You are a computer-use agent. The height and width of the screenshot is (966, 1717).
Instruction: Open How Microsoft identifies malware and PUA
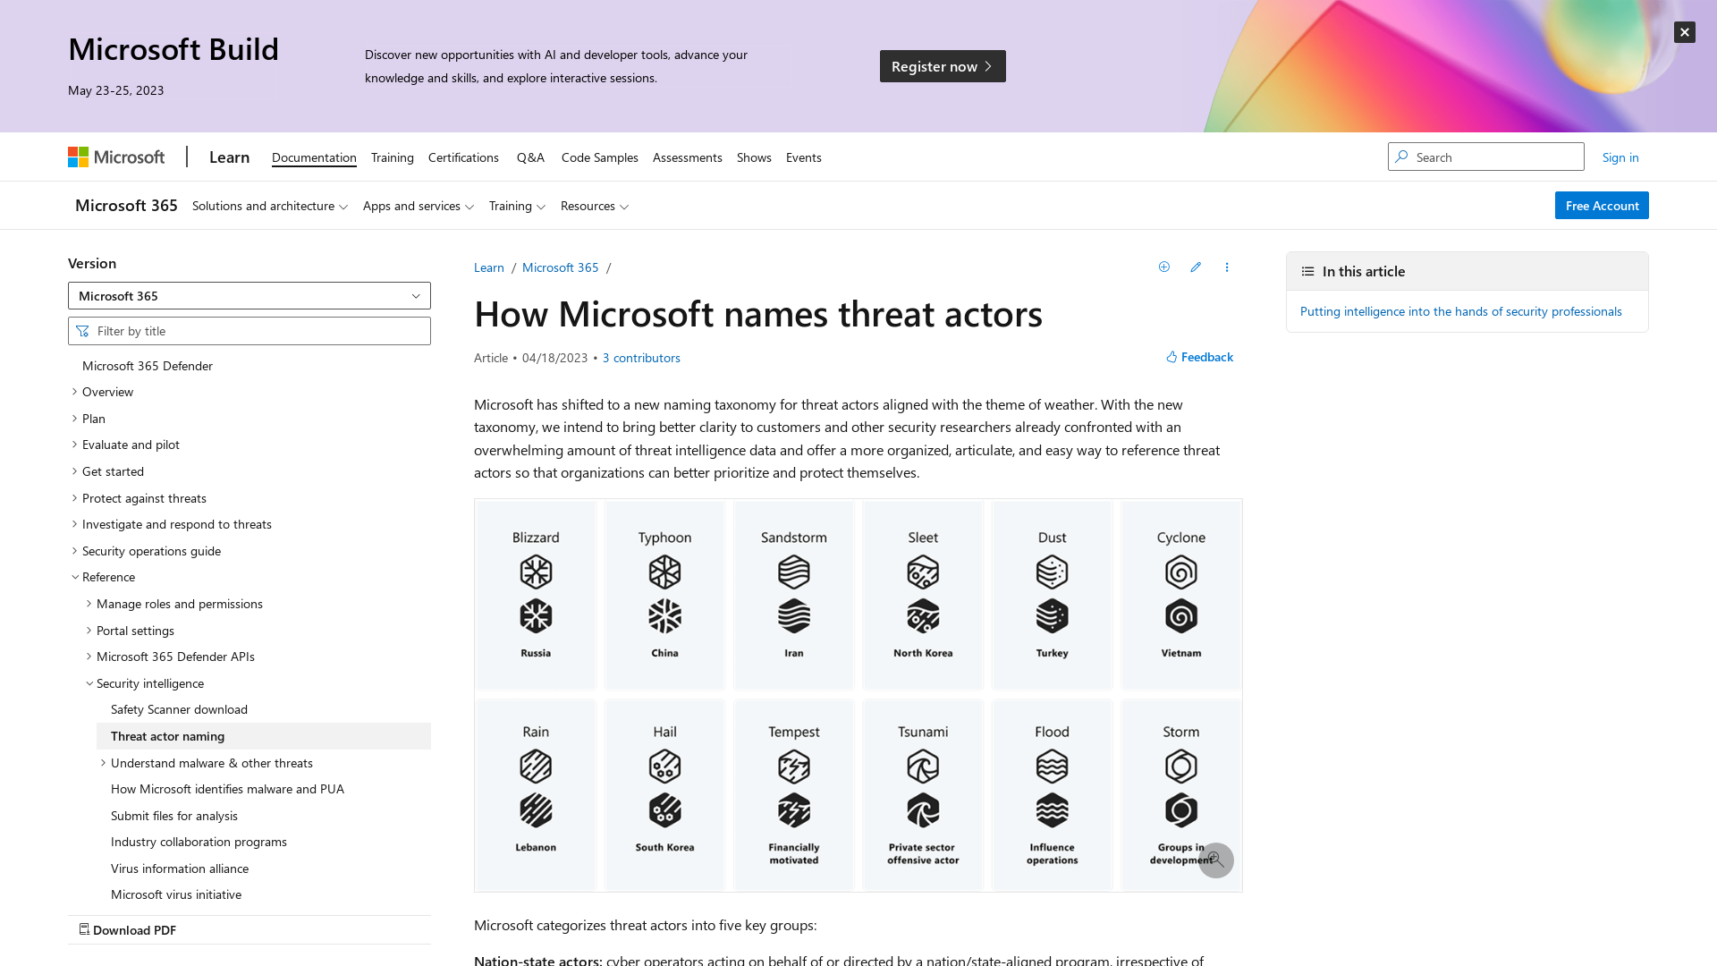point(227,789)
